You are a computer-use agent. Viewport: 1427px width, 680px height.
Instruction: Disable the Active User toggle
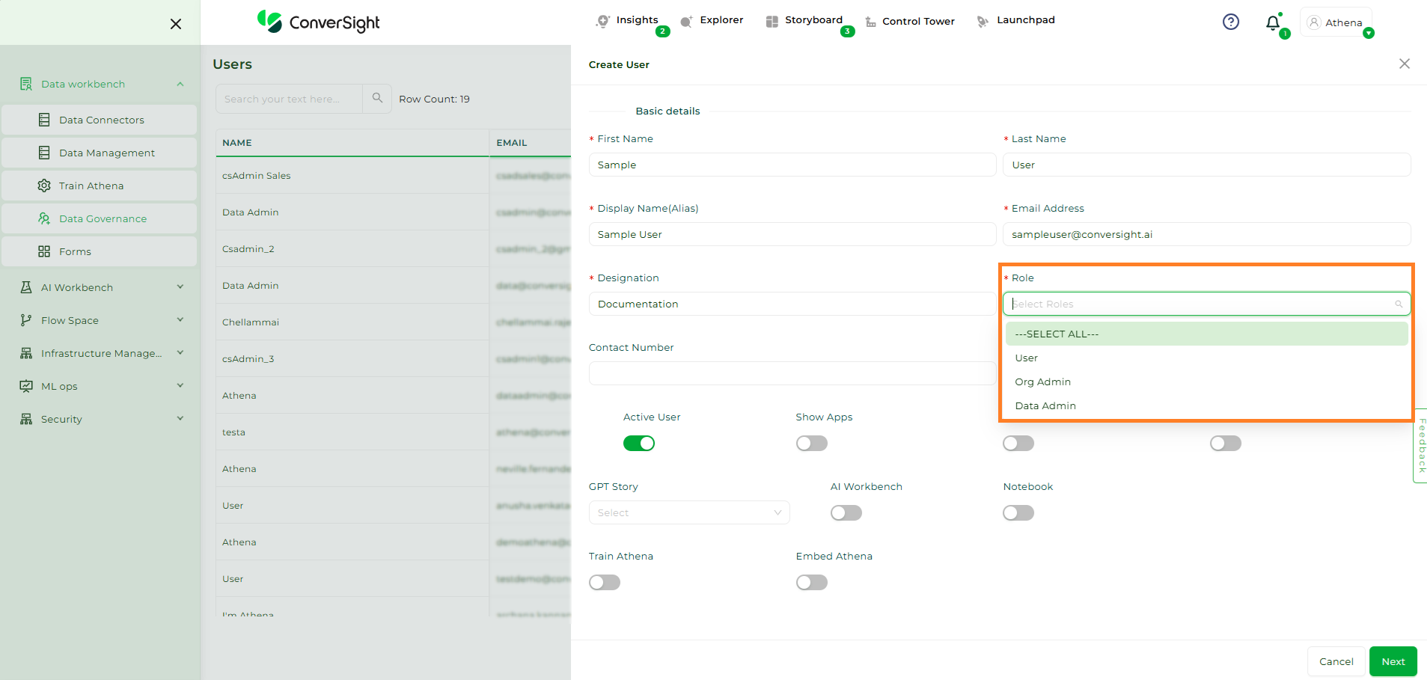click(638, 444)
